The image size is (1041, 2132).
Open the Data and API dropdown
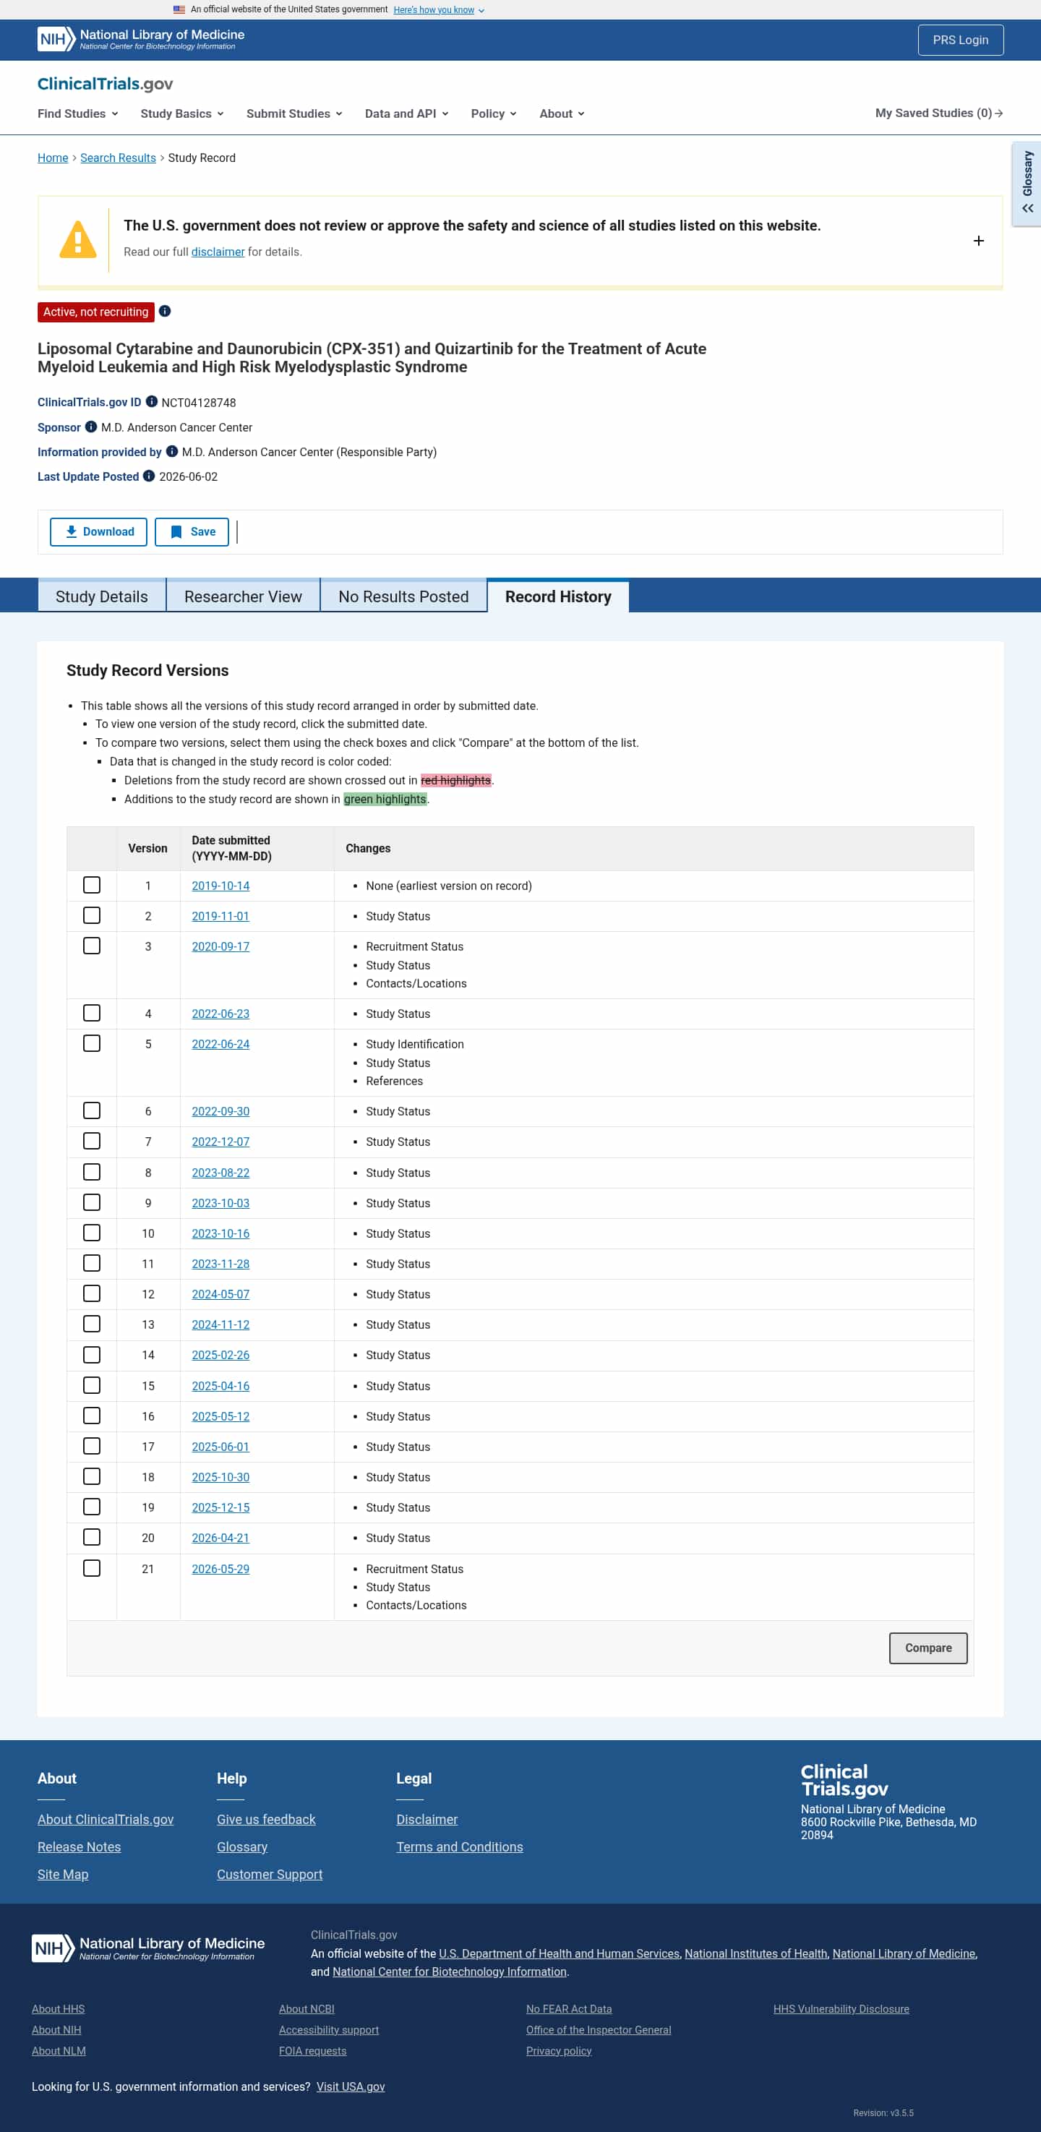click(x=406, y=114)
